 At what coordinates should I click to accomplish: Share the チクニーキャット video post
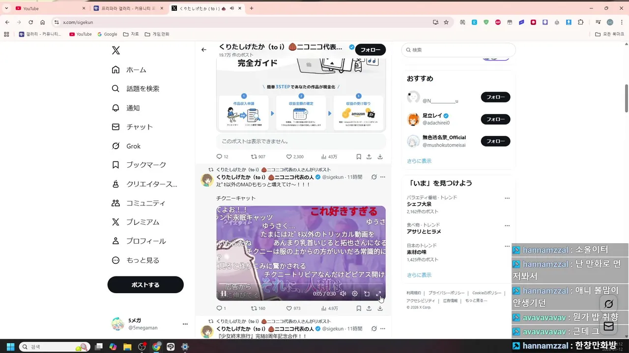[369, 308]
